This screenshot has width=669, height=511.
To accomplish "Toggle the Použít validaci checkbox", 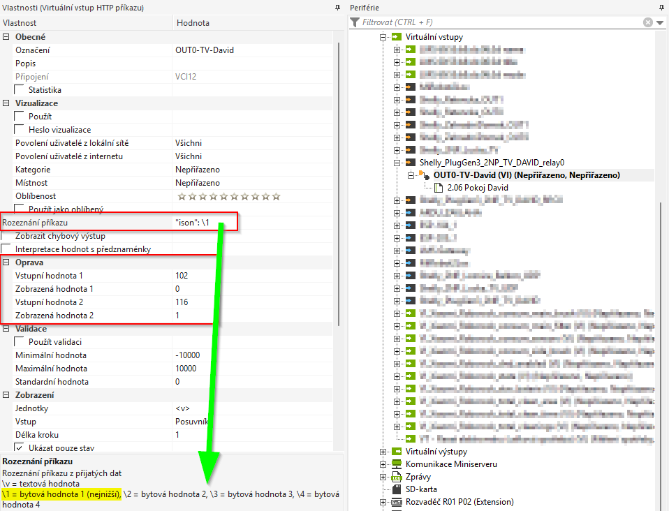I will (20, 342).
